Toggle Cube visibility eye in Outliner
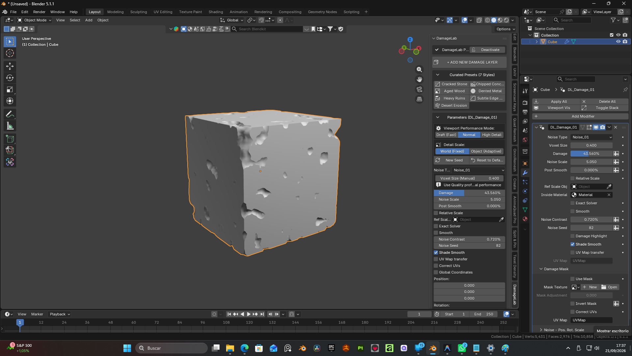632x356 pixels. pyautogui.click(x=618, y=42)
